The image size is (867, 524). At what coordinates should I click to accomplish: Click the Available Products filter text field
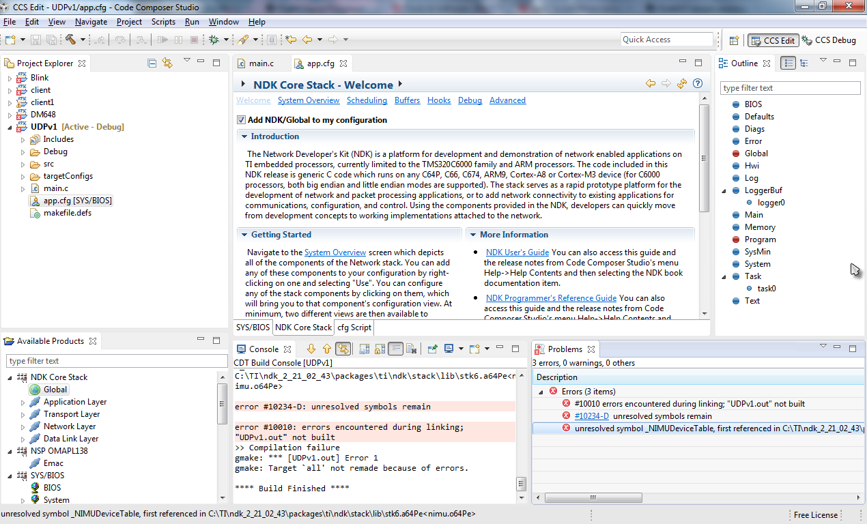pyautogui.click(x=117, y=361)
